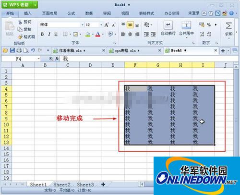
Task: Open the 插入 (Insert) ribbon tab
Action: [x=27, y=13]
